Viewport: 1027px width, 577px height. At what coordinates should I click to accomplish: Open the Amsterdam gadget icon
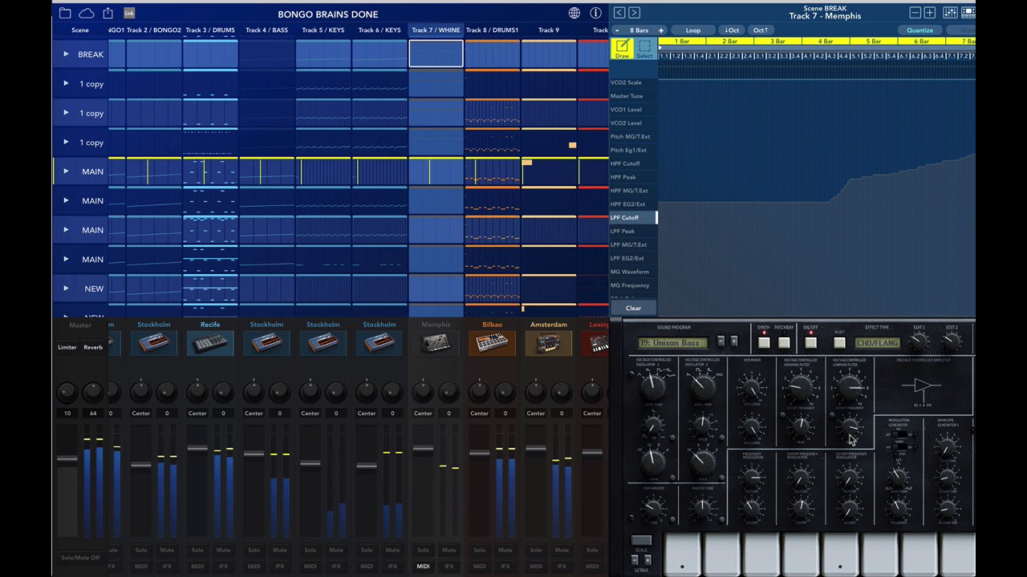[548, 343]
